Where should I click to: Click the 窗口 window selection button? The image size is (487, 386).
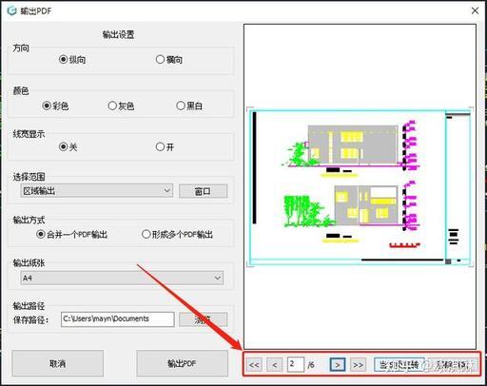(203, 191)
